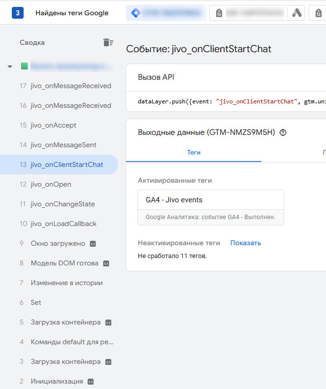Select event 11 jivo_onChangeState

pyautogui.click(x=59, y=204)
